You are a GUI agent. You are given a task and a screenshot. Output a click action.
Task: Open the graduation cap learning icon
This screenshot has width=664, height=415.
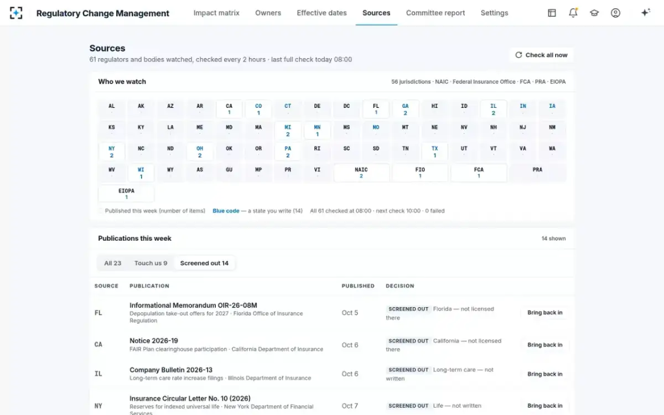594,13
